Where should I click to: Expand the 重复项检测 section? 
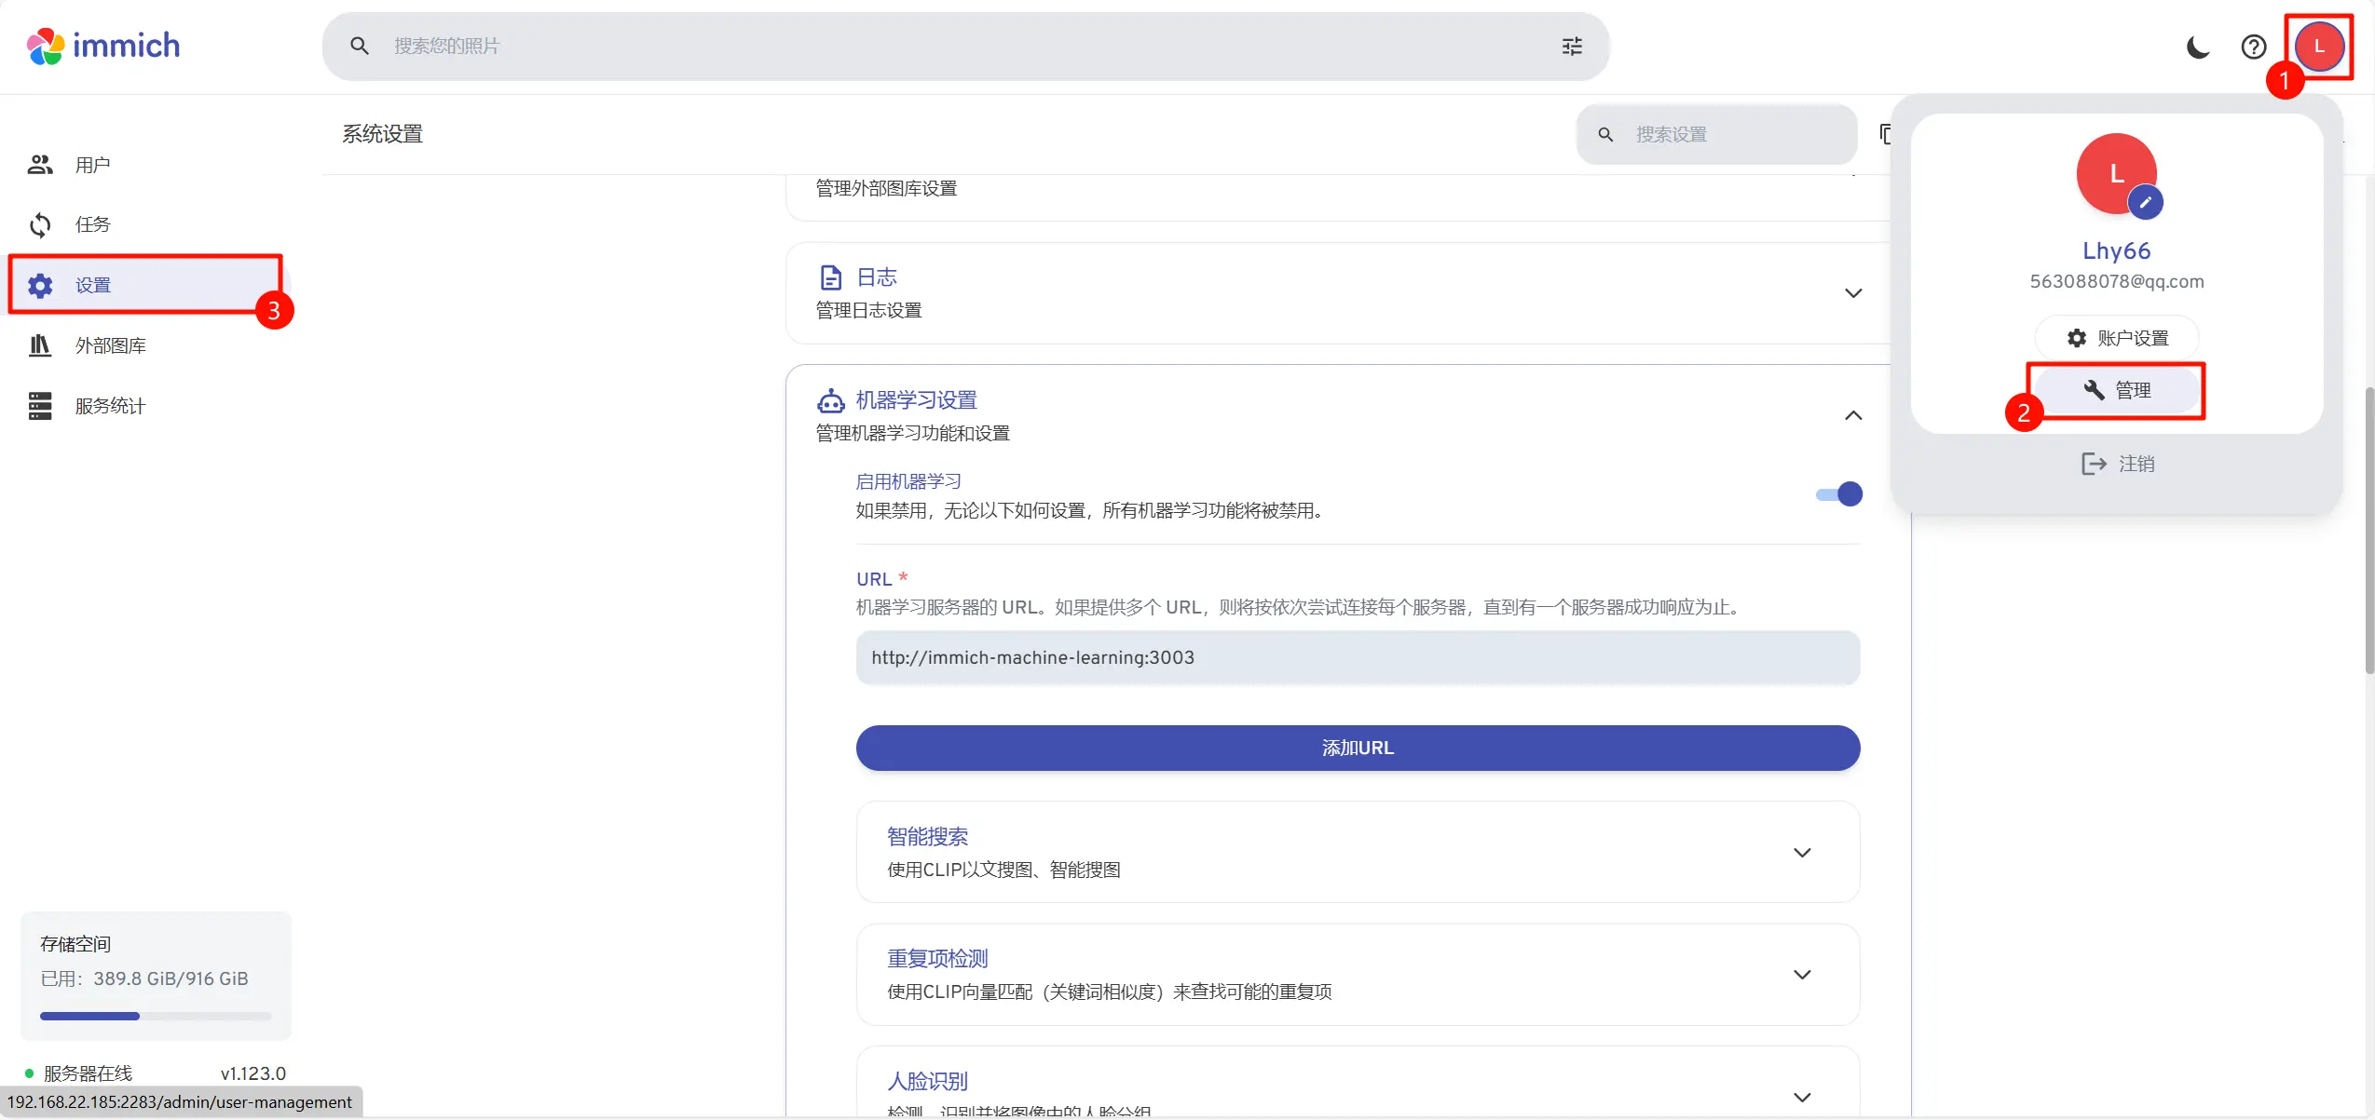tap(1801, 973)
